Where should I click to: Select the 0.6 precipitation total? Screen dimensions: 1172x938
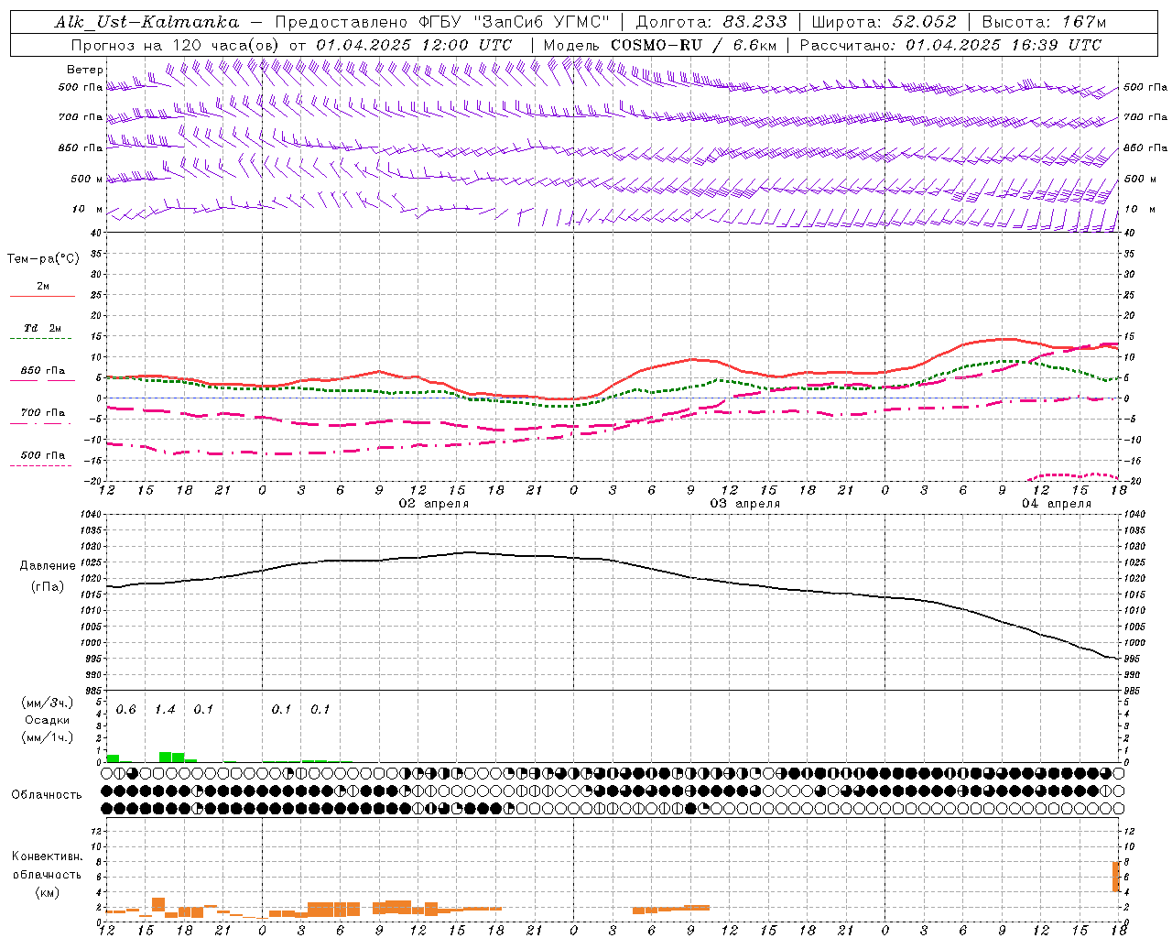(x=125, y=710)
